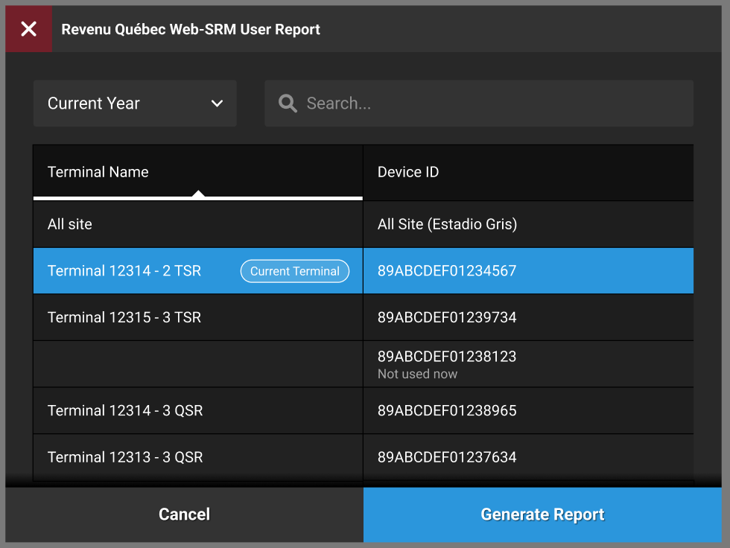Image resolution: width=730 pixels, height=548 pixels.
Task: Select Terminal 12314 - 2 TSR row
Action: coord(124,271)
